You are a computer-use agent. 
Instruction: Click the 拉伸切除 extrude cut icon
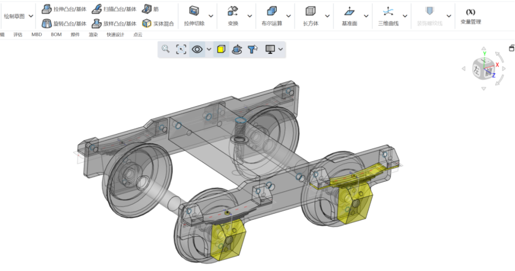pos(194,11)
